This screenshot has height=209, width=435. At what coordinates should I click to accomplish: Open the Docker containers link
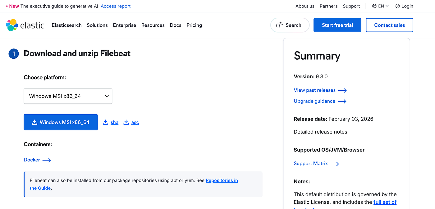click(32, 160)
